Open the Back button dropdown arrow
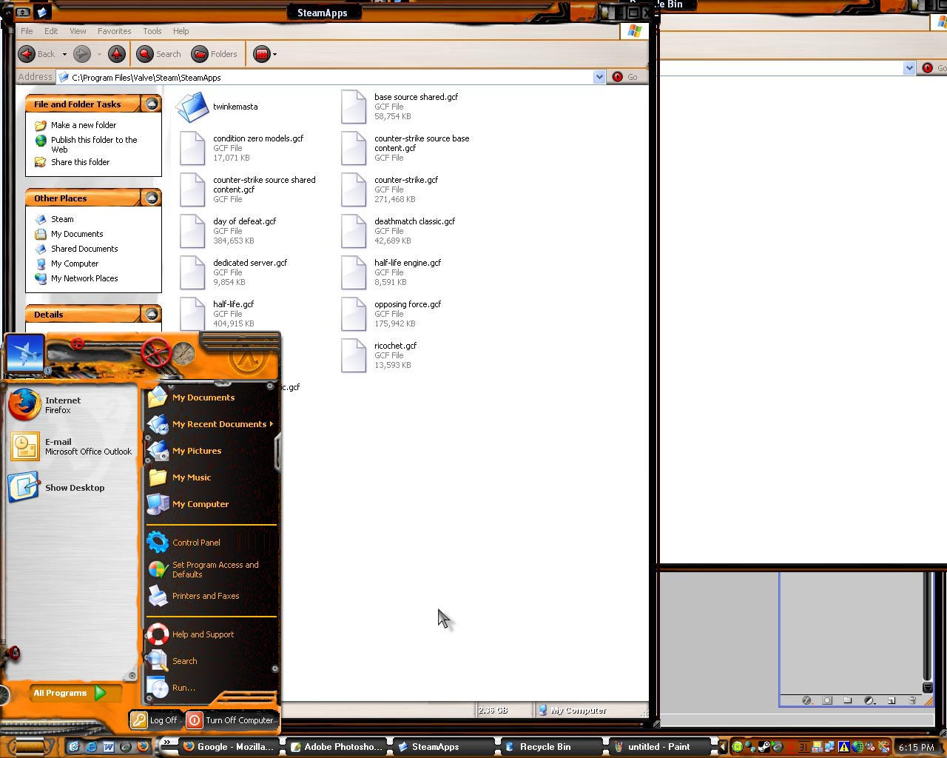The height and width of the screenshot is (758, 947). pyautogui.click(x=64, y=53)
